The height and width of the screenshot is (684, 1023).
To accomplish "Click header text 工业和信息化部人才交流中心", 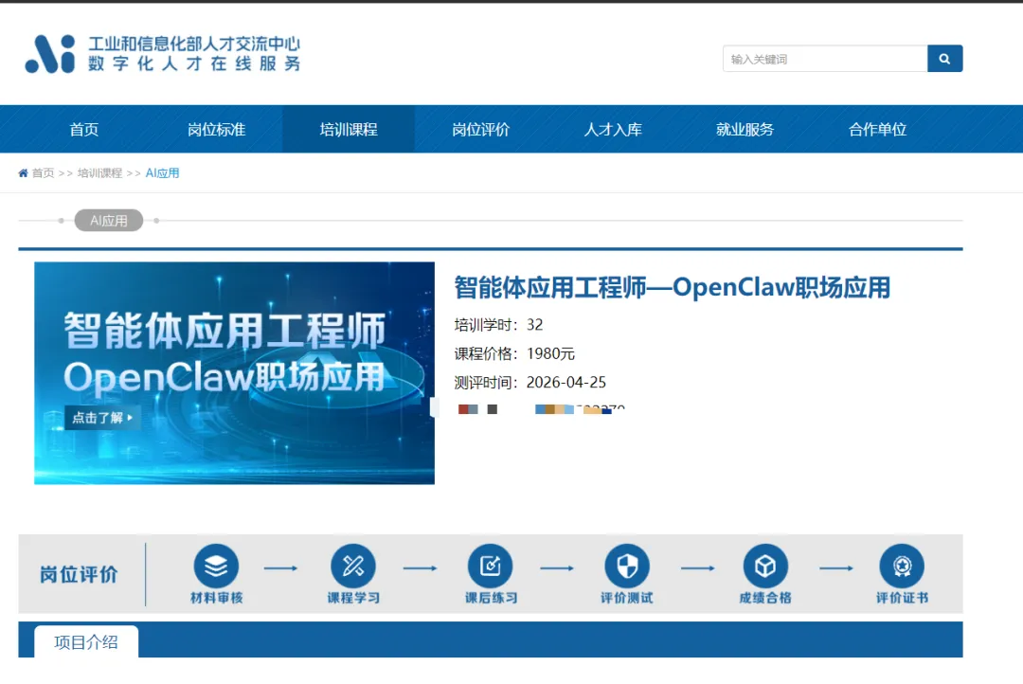I will [x=194, y=44].
